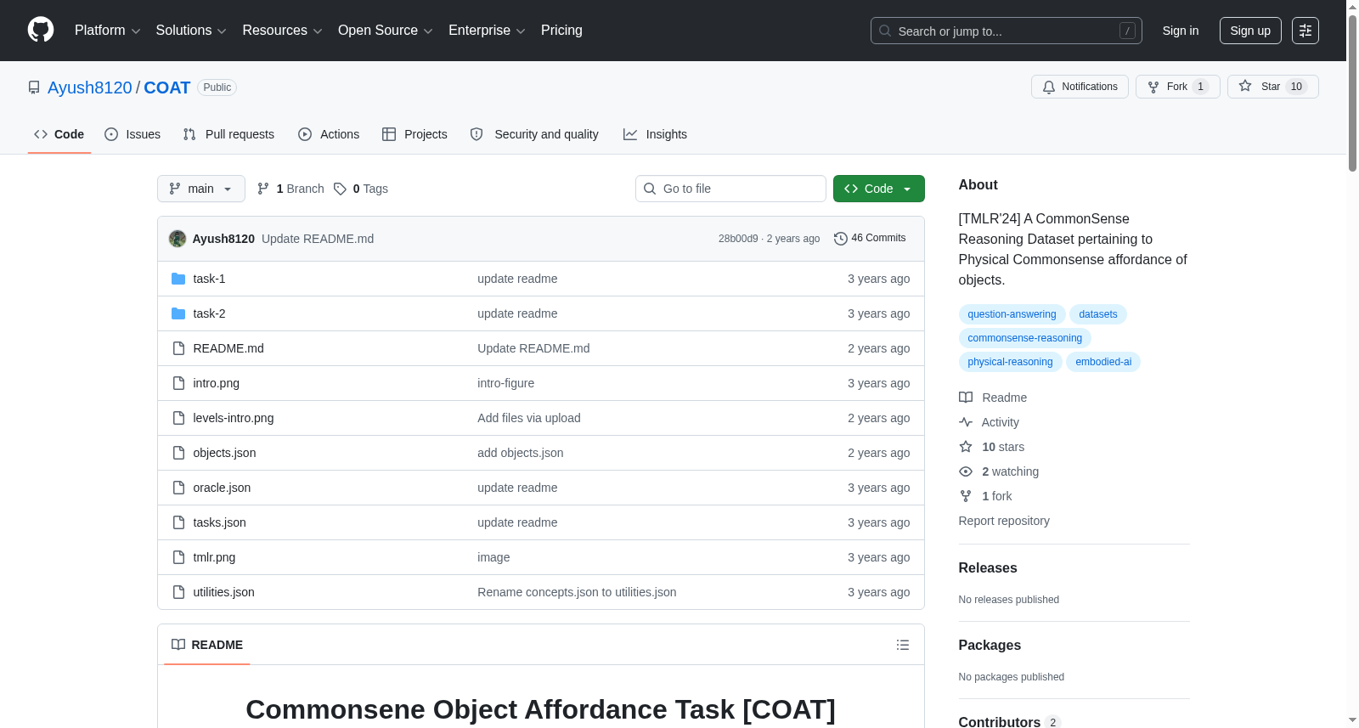Switch to the Issues tab
Viewport: 1359px width, 728px height.
(133, 134)
